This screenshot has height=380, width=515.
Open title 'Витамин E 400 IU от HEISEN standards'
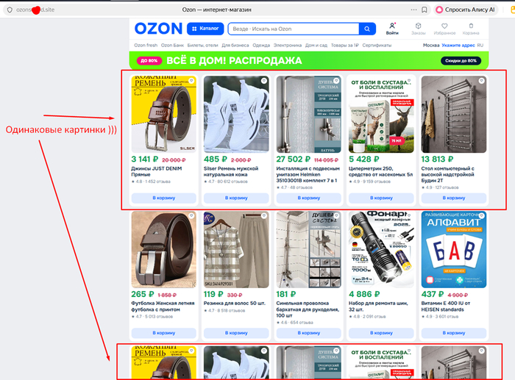tap(446, 306)
